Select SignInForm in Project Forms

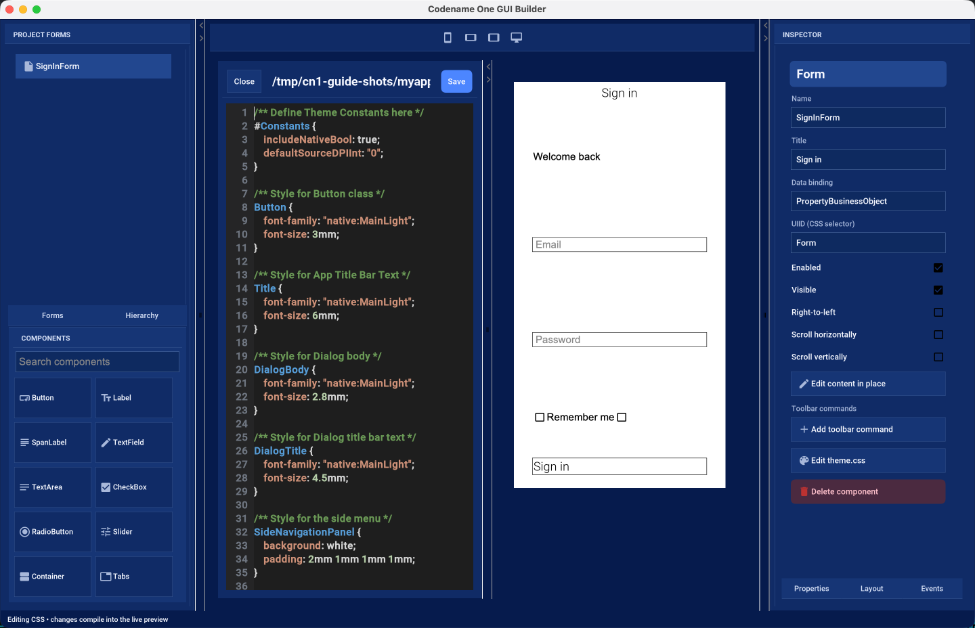(x=93, y=66)
